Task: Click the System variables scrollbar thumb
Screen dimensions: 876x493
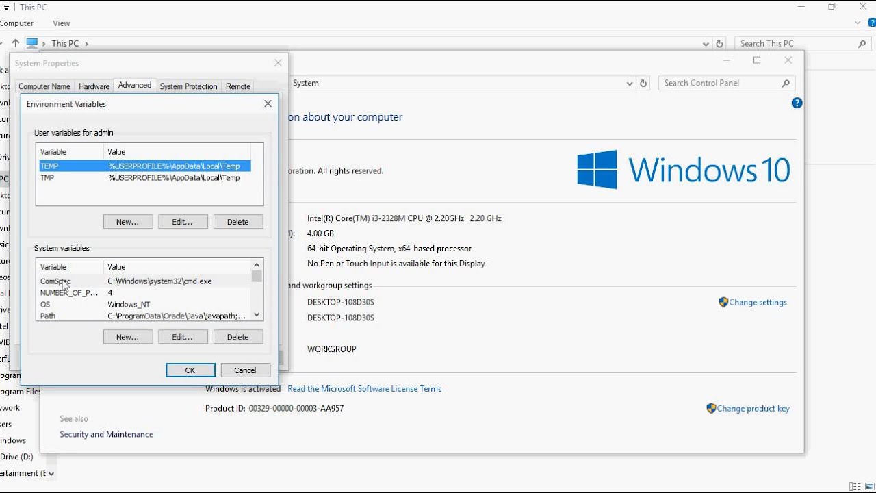Action: coord(257,276)
